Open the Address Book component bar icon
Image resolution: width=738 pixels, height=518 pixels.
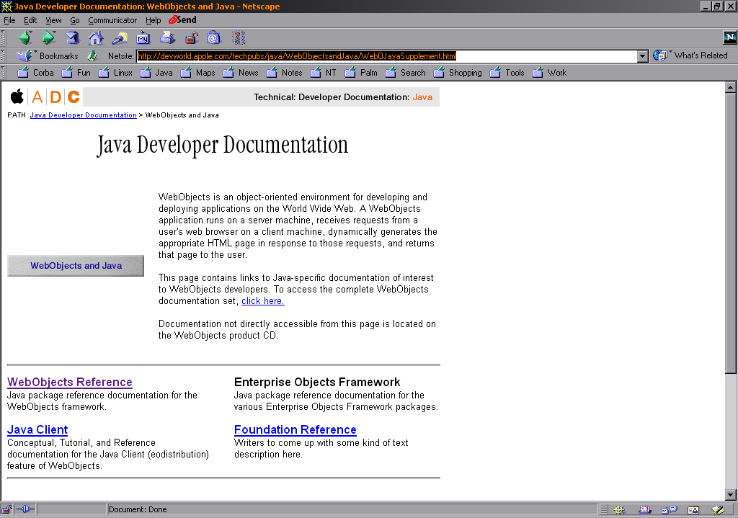(x=693, y=509)
